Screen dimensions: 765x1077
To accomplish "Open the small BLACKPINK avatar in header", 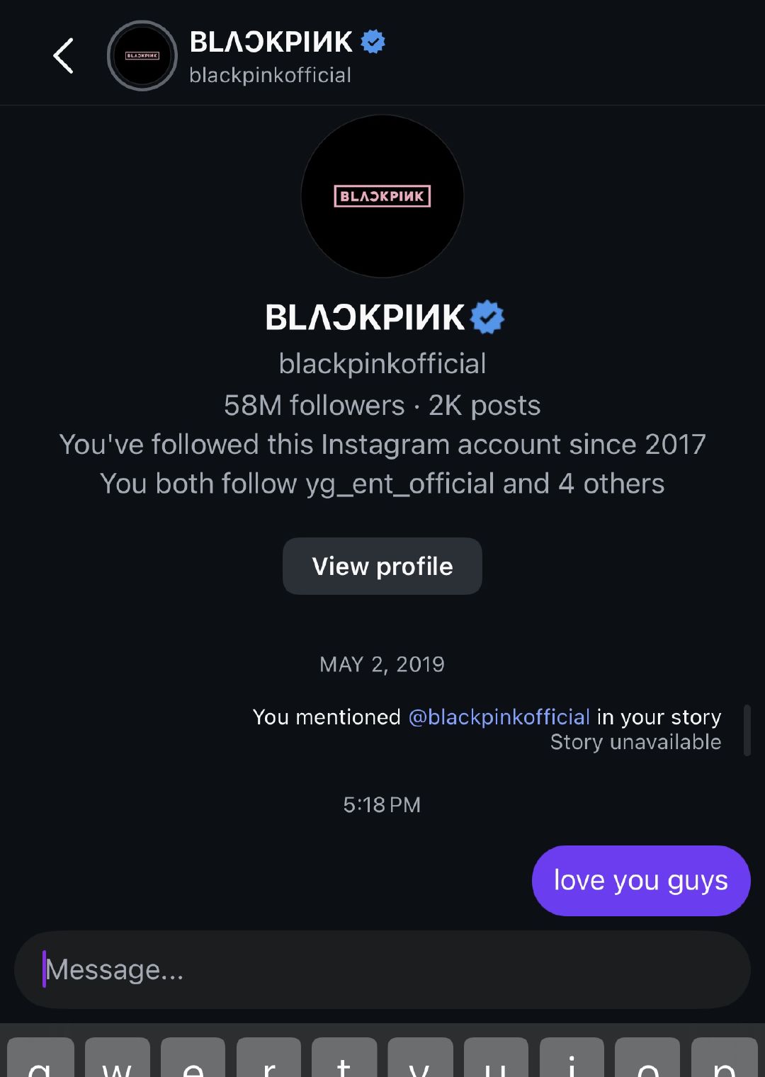I will coord(142,56).
